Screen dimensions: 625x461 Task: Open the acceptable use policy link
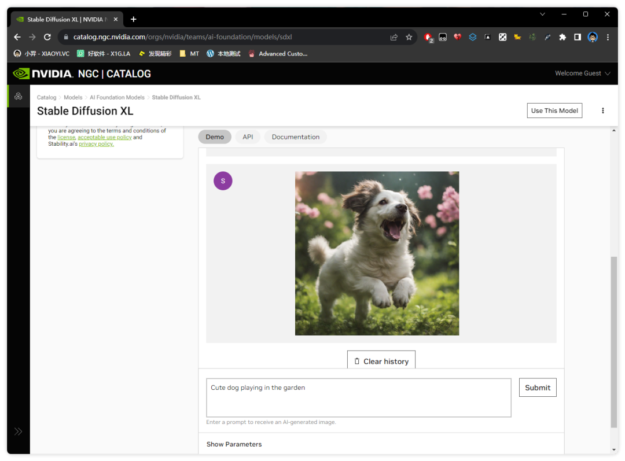pos(105,138)
